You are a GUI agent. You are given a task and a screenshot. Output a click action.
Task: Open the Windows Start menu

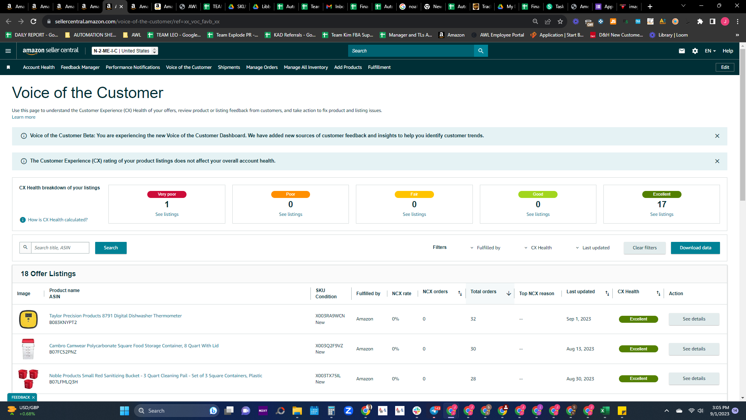click(124, 411)
